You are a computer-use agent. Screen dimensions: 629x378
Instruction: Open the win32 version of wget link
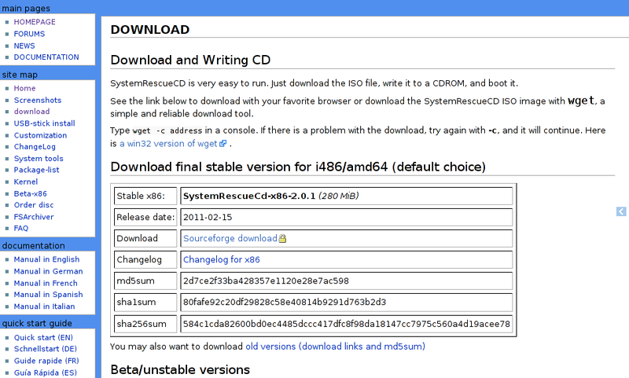(x=169, y=144)
